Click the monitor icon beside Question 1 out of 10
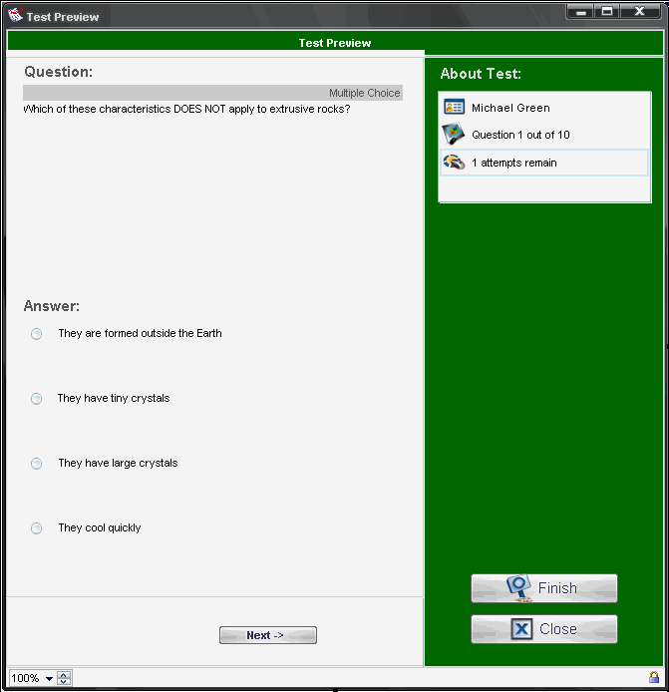 (454, 135)
